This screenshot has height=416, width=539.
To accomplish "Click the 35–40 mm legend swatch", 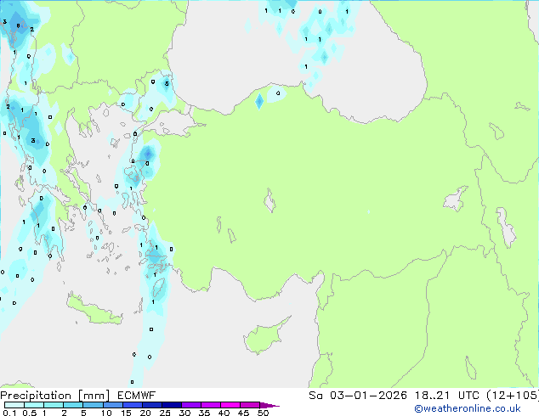I will click(x=210, y=405).
